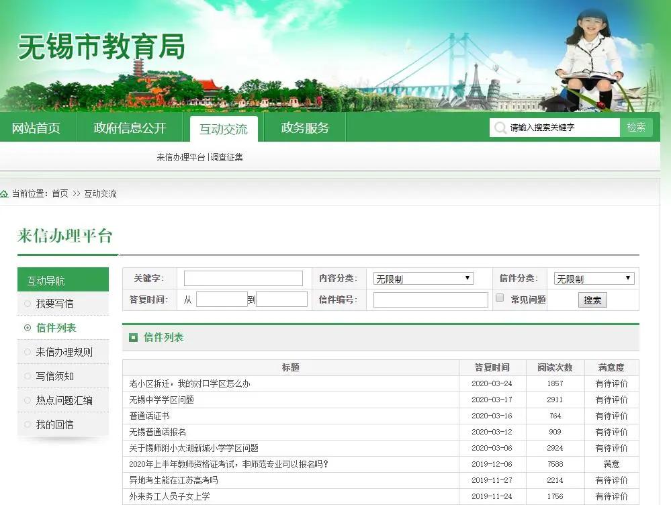
Task: Open the 内容分类 dropdown
Action: (422, 278)
